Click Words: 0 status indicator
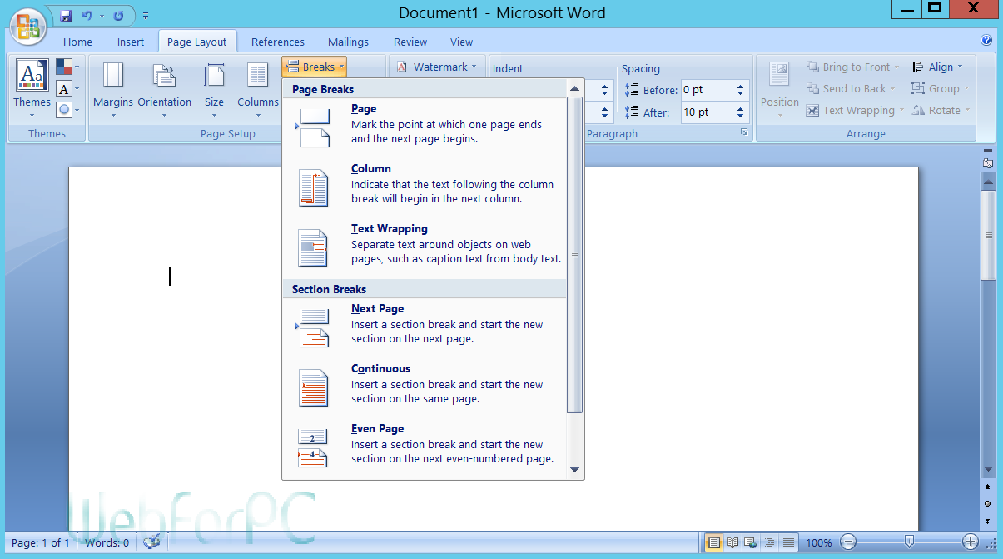The height and width of the screenshot is (559, 1003). 107,542
